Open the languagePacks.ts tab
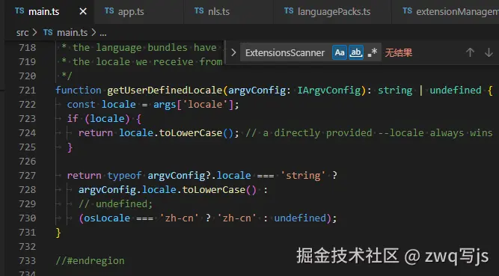499x276 pixels. [x=332, y=12]
